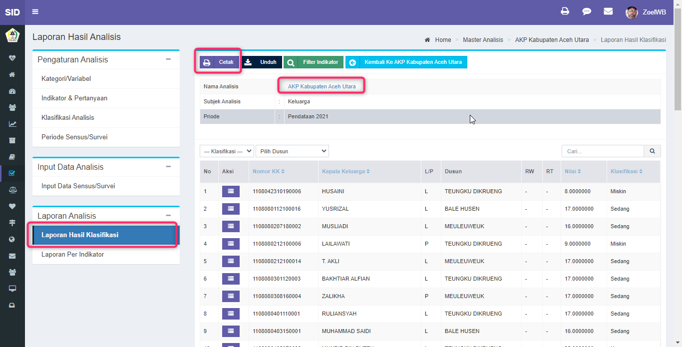Open the Klasifikasi dropdown

pyautogui.click(x=227, y=151)
